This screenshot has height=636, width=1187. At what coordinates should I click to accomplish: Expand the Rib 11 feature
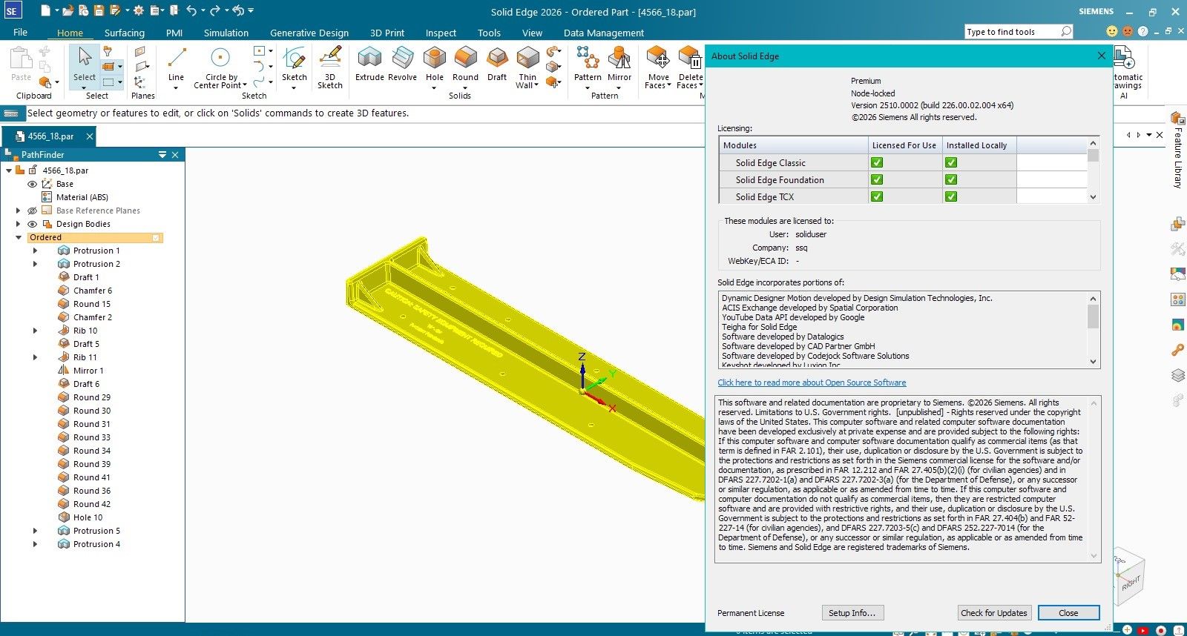[x=35, y=357]
